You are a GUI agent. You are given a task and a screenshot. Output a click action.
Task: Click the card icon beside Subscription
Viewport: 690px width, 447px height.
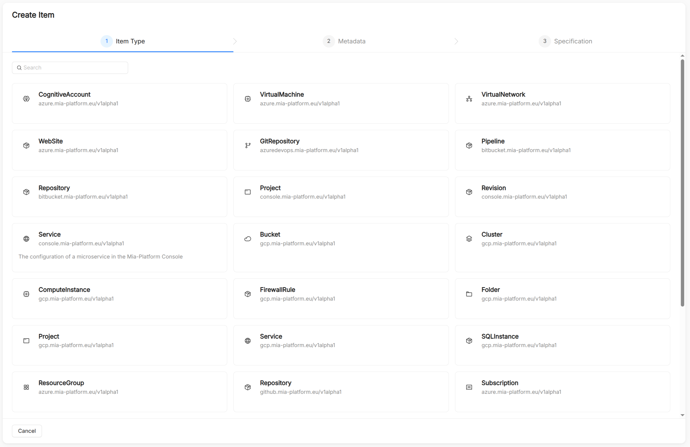(x=469, y=387)
